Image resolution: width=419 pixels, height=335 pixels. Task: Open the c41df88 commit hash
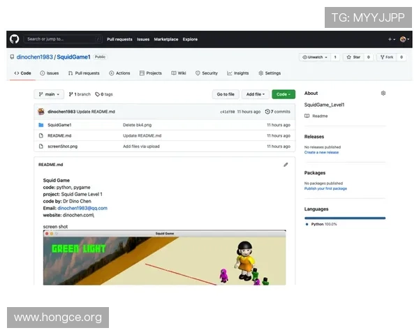tap(227, 112)
